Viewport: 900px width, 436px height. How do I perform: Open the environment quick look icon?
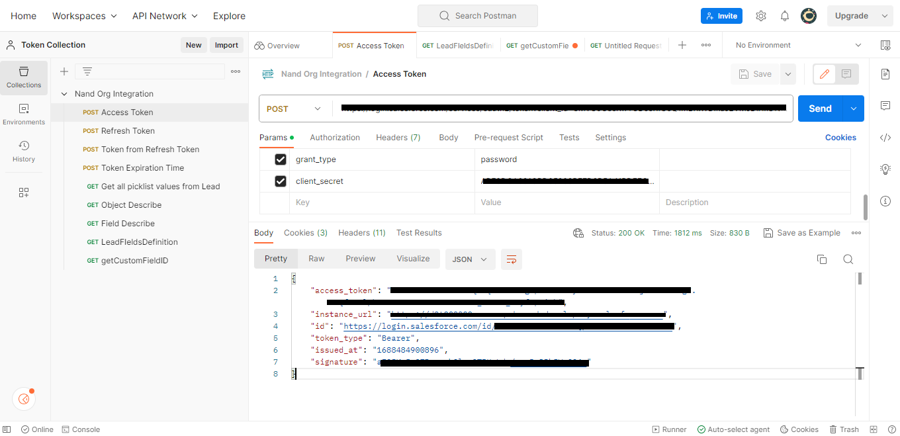click(885, 45)
